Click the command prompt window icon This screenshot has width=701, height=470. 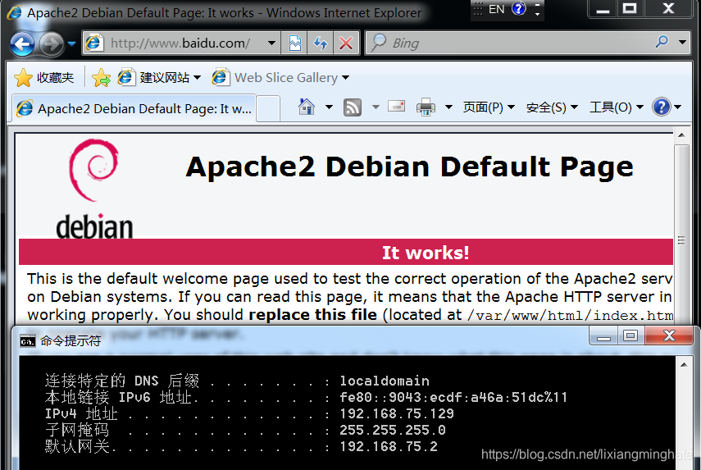click(27, 342)
